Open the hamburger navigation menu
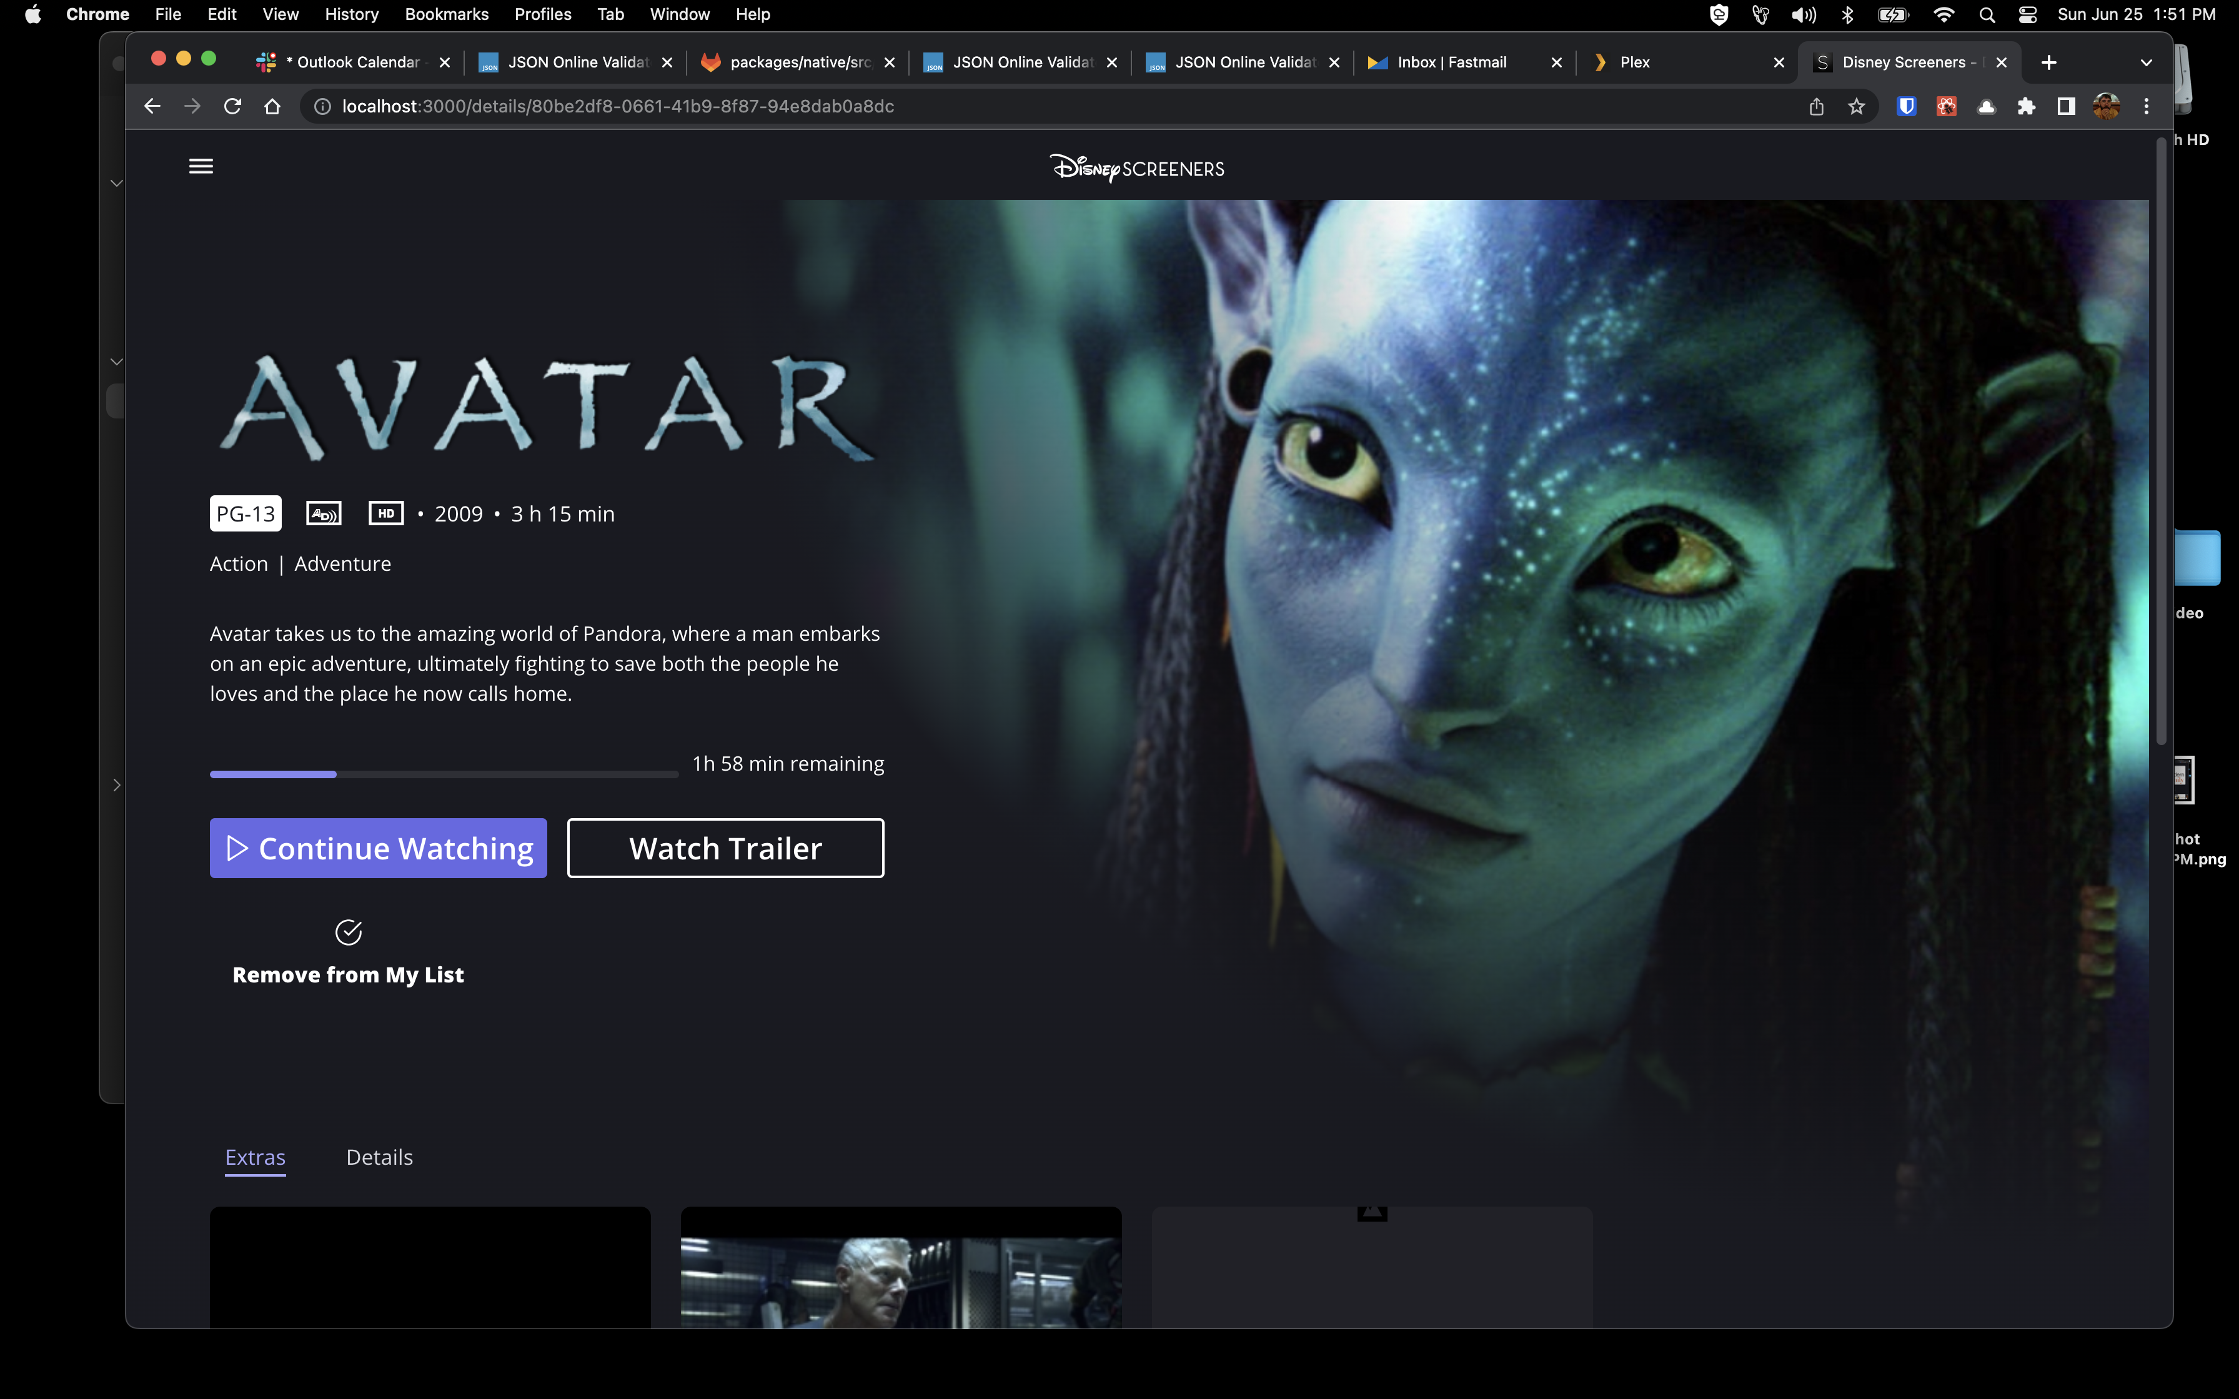2239x1399 pixels. (x=201, y=167)
